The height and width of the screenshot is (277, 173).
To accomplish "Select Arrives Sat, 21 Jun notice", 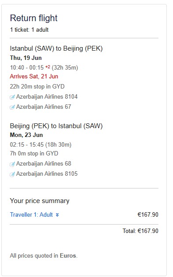I will (x=34, y=76).
